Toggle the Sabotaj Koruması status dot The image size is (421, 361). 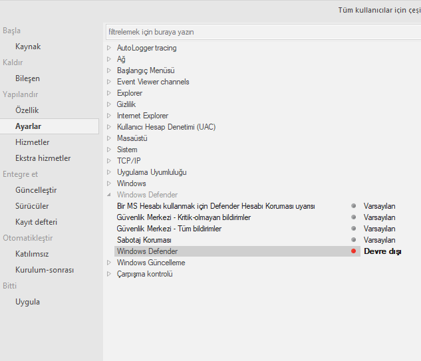pos(354,240)
